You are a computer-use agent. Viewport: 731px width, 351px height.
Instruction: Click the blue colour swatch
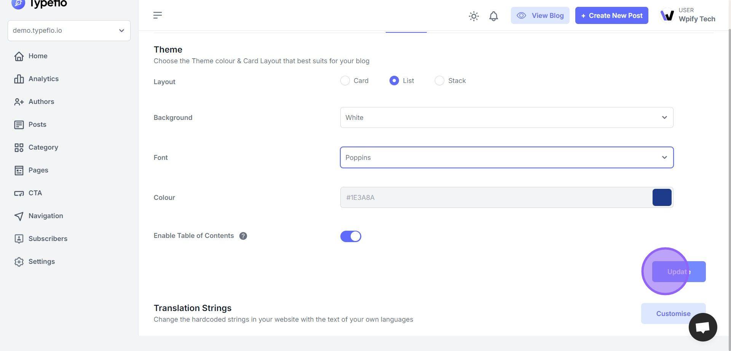(x=662, y=198)
